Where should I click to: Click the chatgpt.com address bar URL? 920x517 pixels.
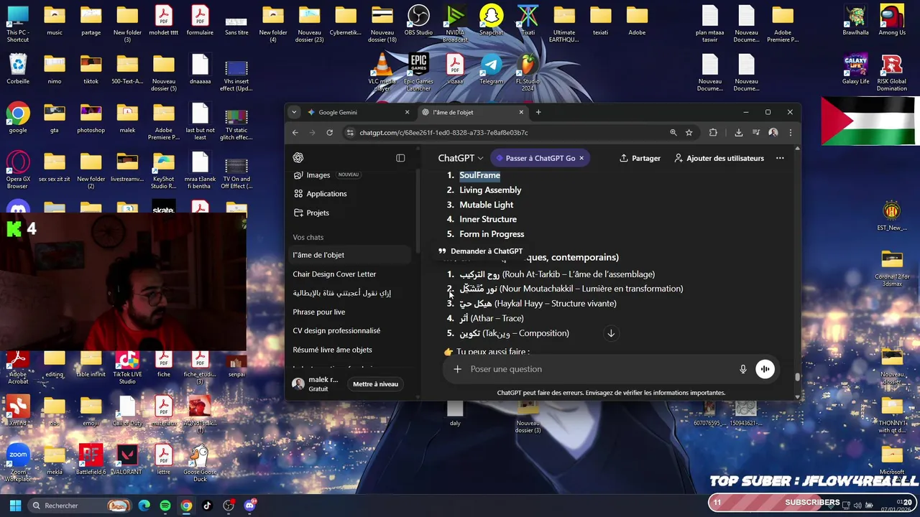443,133
